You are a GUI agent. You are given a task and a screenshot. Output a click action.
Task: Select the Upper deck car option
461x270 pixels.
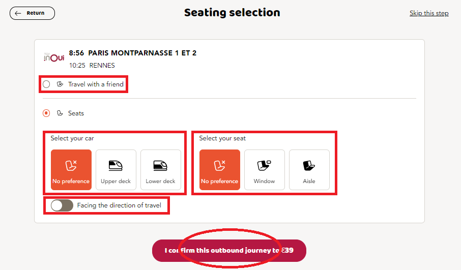(x=116, y=170)
